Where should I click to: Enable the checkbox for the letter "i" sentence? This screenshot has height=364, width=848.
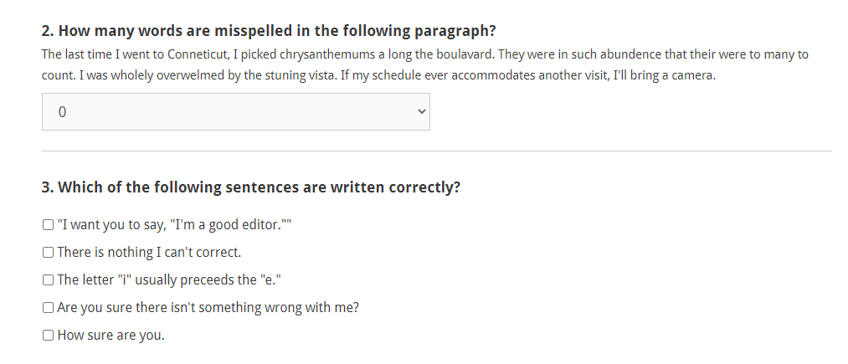pos(49,280)
